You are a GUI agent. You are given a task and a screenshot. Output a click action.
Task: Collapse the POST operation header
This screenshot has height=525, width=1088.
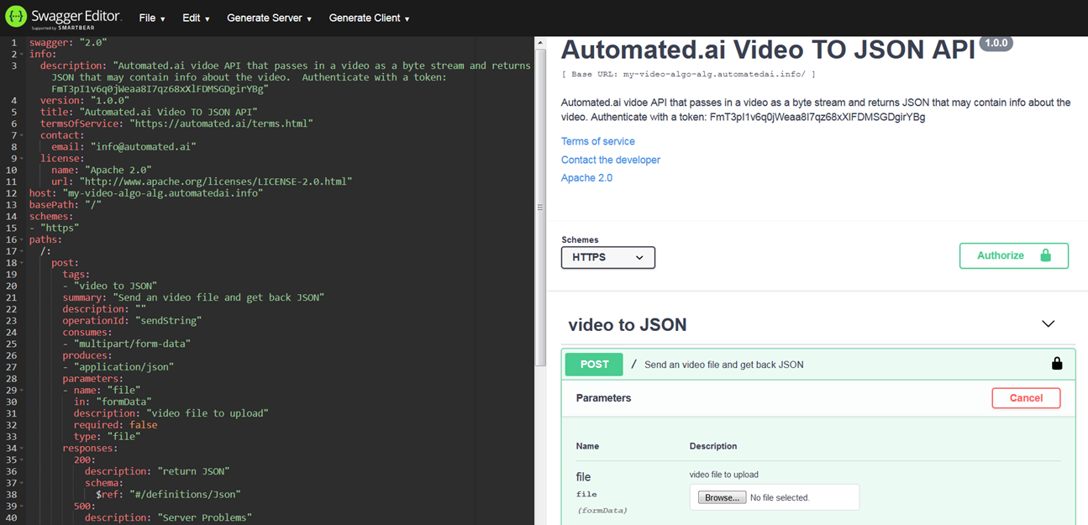pos(817,365)
